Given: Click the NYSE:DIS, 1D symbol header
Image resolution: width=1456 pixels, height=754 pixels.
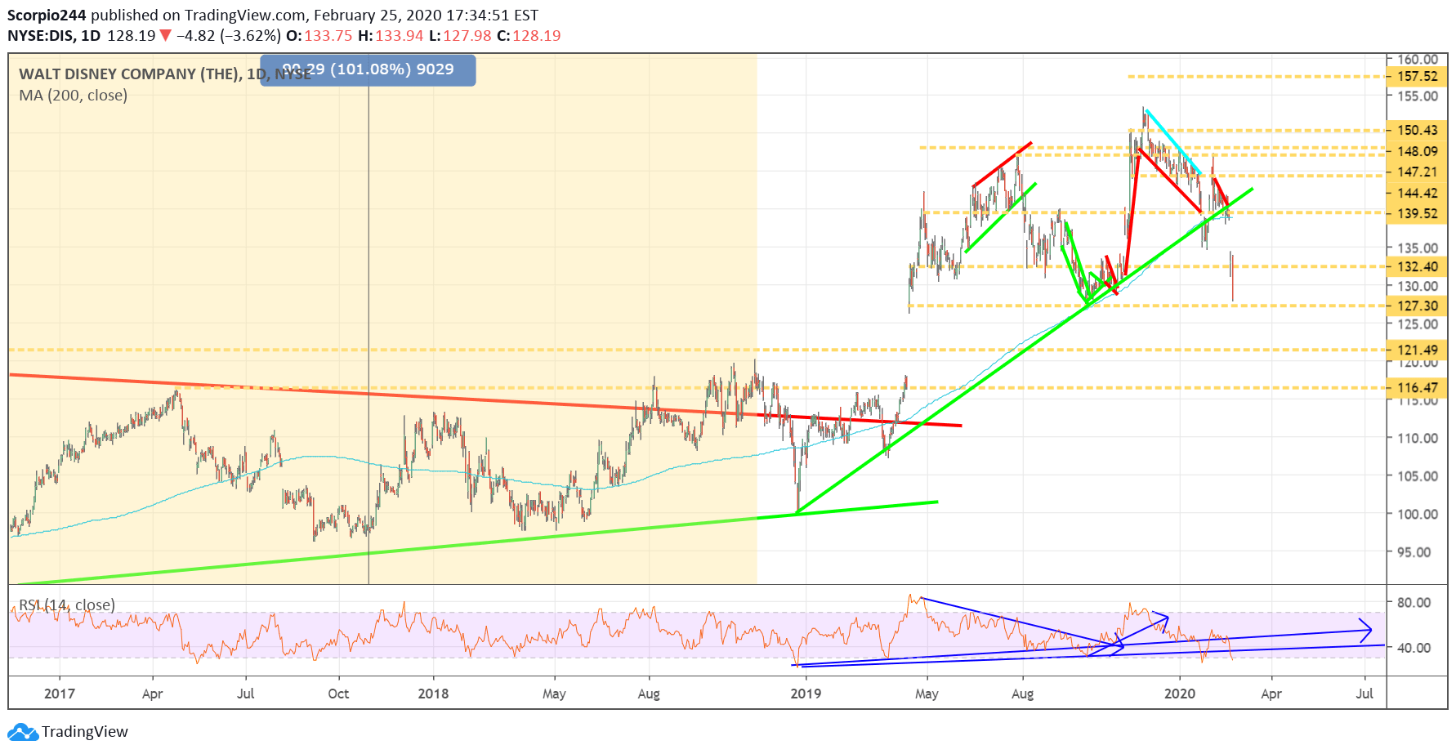Looking at the screenshot, I should click(54, 35).
